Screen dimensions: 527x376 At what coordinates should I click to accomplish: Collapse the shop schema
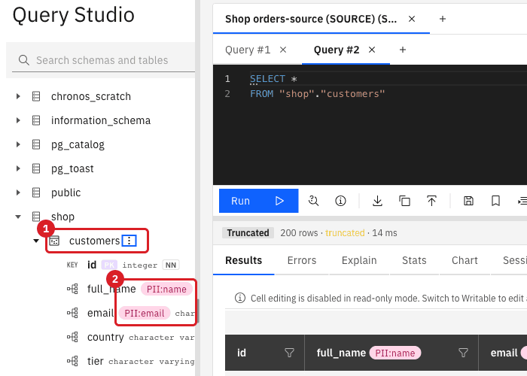pyautogui.click(x=18, y=217)
